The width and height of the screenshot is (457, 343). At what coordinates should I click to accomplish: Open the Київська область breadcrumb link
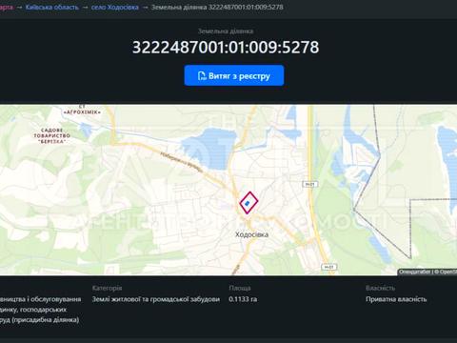pos(52,7)
